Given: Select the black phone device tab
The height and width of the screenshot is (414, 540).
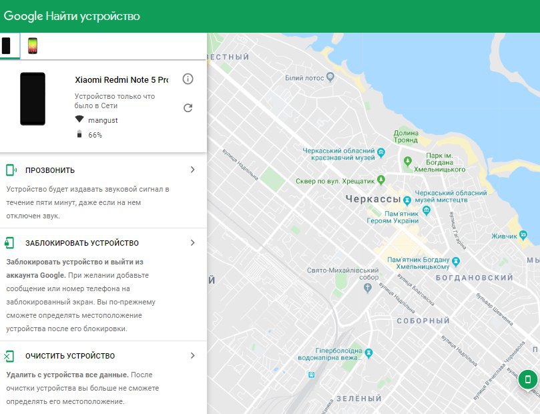Looking at the screenshot, I should point(6,46).
